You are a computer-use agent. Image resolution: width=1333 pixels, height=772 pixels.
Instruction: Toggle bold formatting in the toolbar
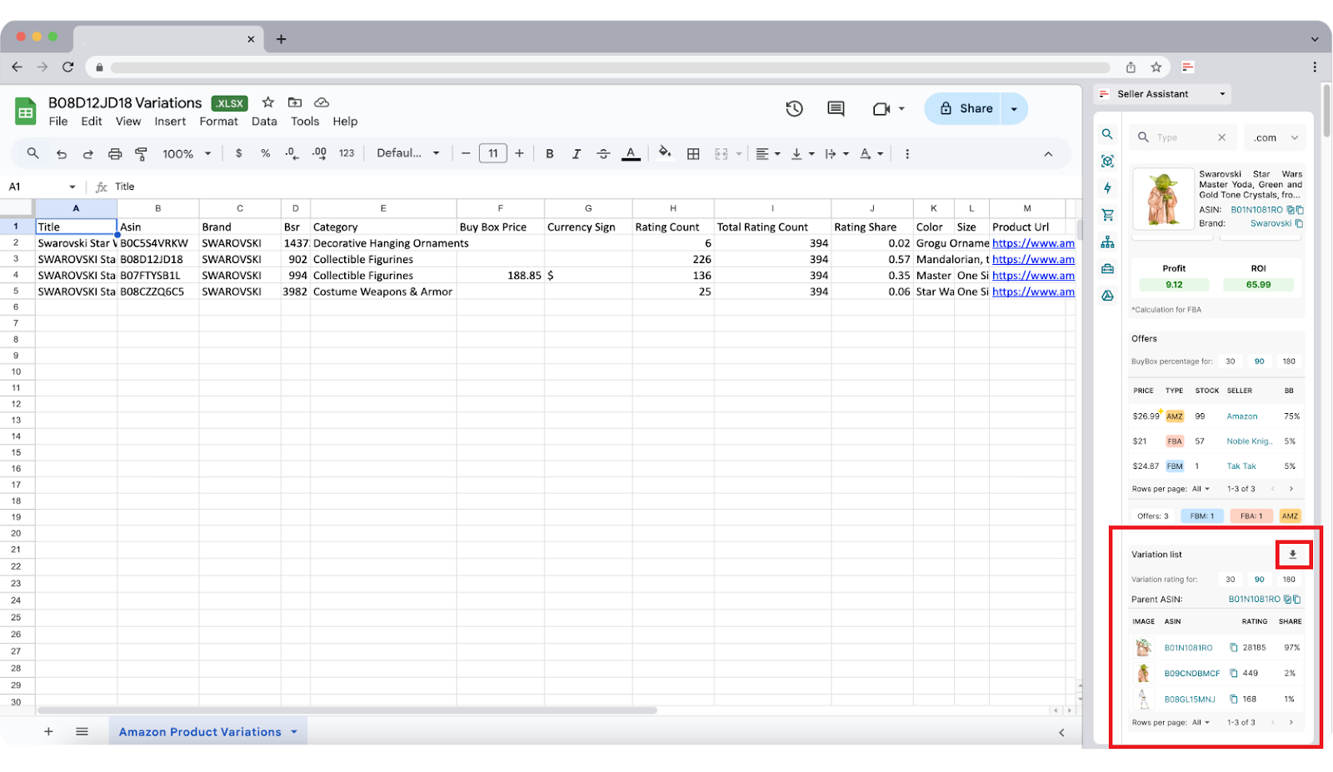tap(550, 153)
